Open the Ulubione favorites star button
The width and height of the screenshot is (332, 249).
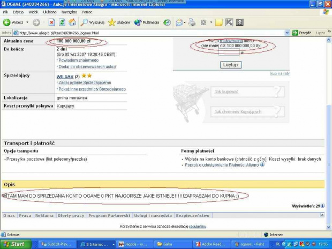(x=119, y=22)
